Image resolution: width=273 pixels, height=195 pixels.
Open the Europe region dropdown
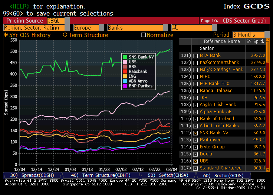coord(89,28)
